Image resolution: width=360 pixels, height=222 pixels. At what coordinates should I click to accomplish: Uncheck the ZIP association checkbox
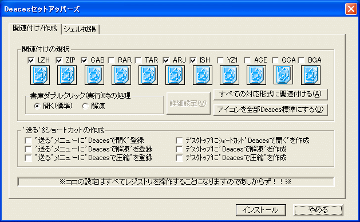click(59, 60)
